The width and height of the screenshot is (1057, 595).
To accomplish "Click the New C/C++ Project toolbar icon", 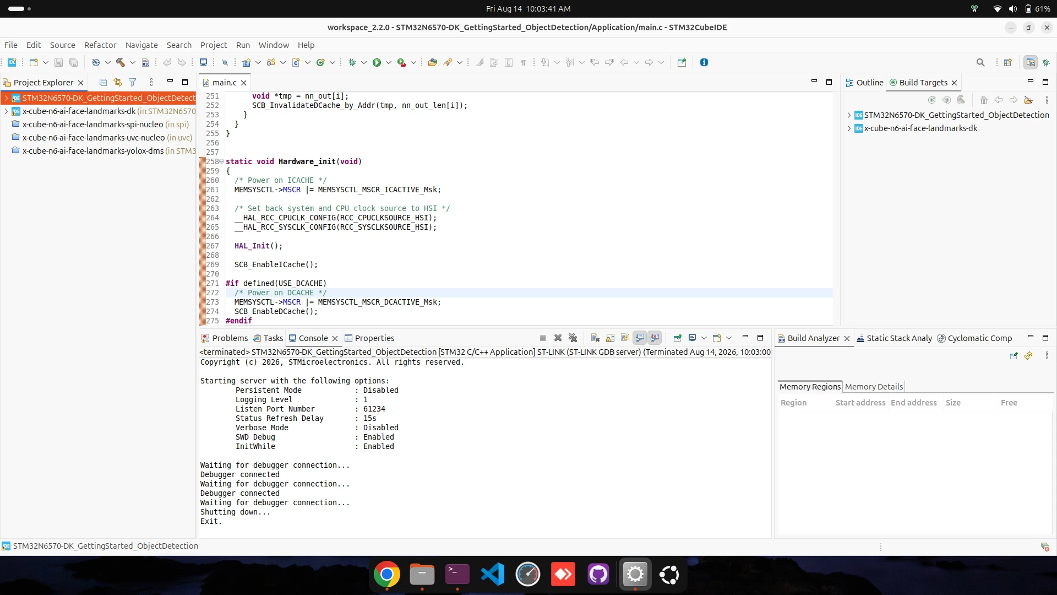I will click(x=246, y=62).
